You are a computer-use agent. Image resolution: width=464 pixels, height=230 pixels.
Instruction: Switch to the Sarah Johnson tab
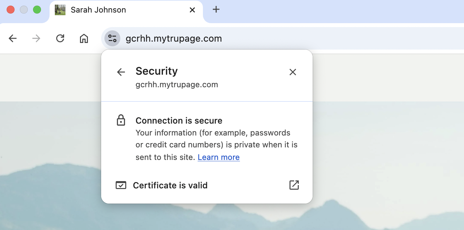click(98, 10)
